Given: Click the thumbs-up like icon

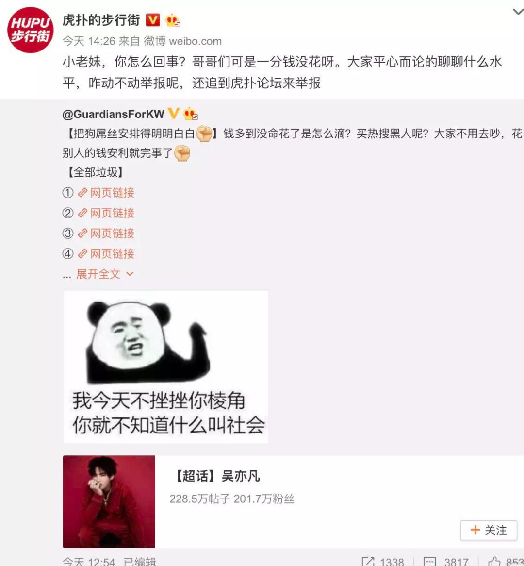Looking at the screenshot, I should coord(494,562).
